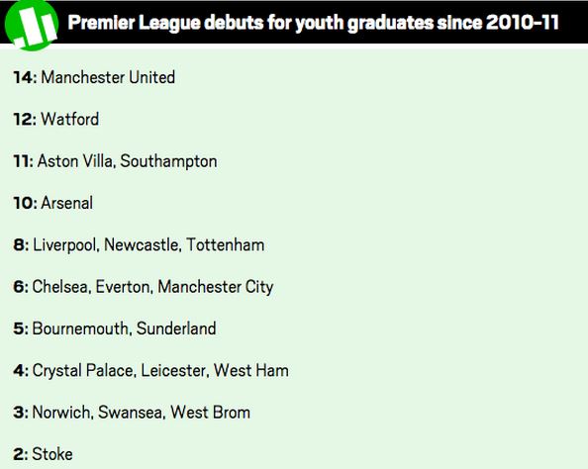Click Everton in the 6 row
This screenshot has width=588, height=469.
click(x=124, y=287)
